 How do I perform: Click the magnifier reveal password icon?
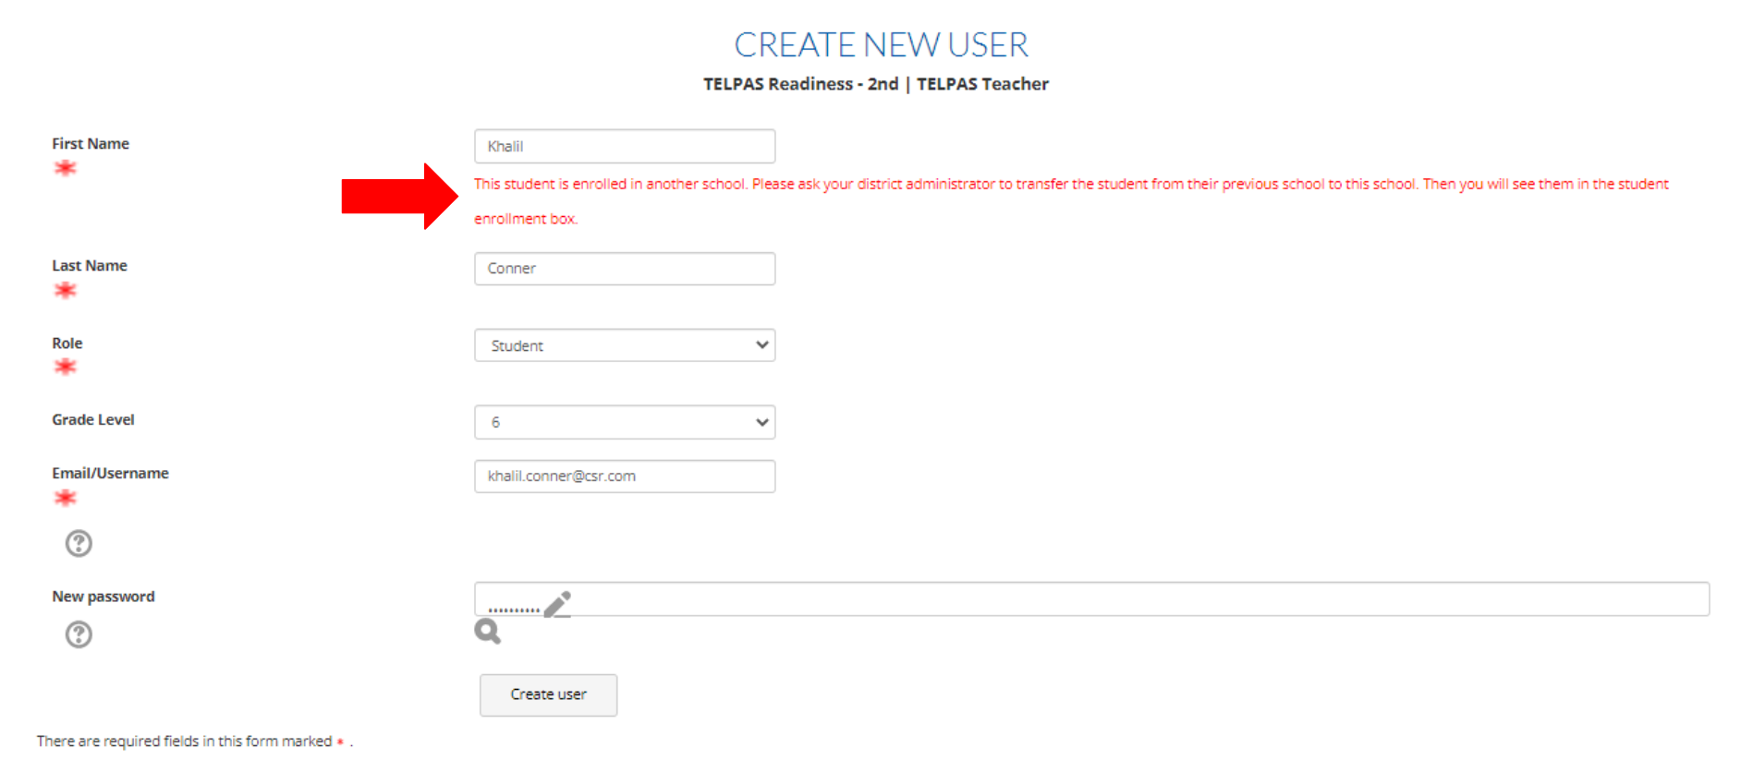point(487,632)
